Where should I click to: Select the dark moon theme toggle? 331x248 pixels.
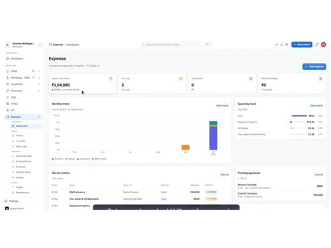click(x=281, y=44)
